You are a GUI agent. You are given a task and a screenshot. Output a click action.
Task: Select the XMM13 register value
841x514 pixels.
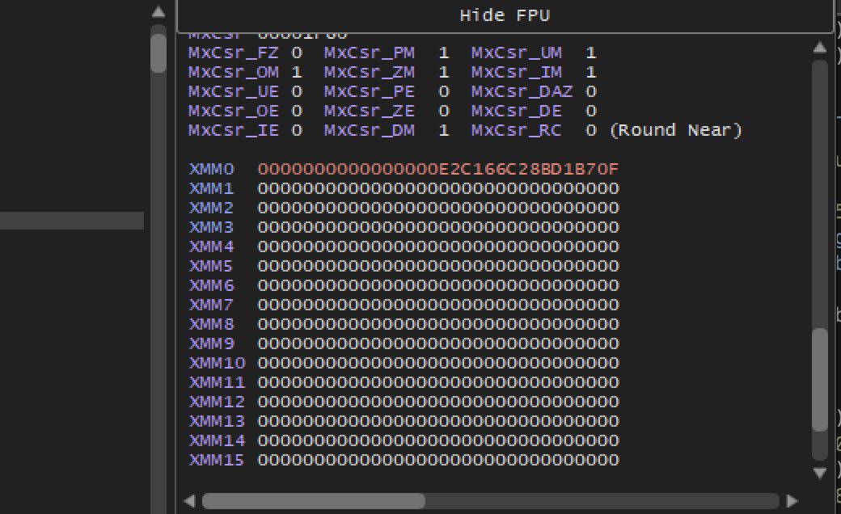pos(438,421)
